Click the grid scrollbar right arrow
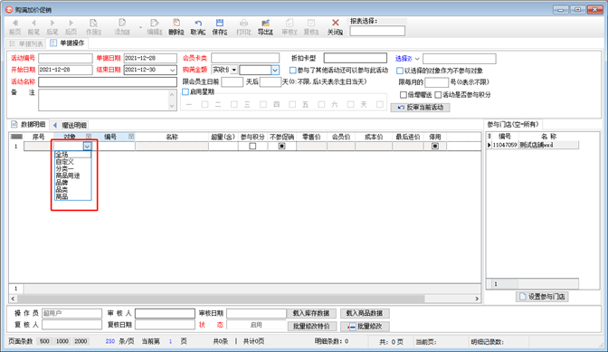 click(477, 299)
